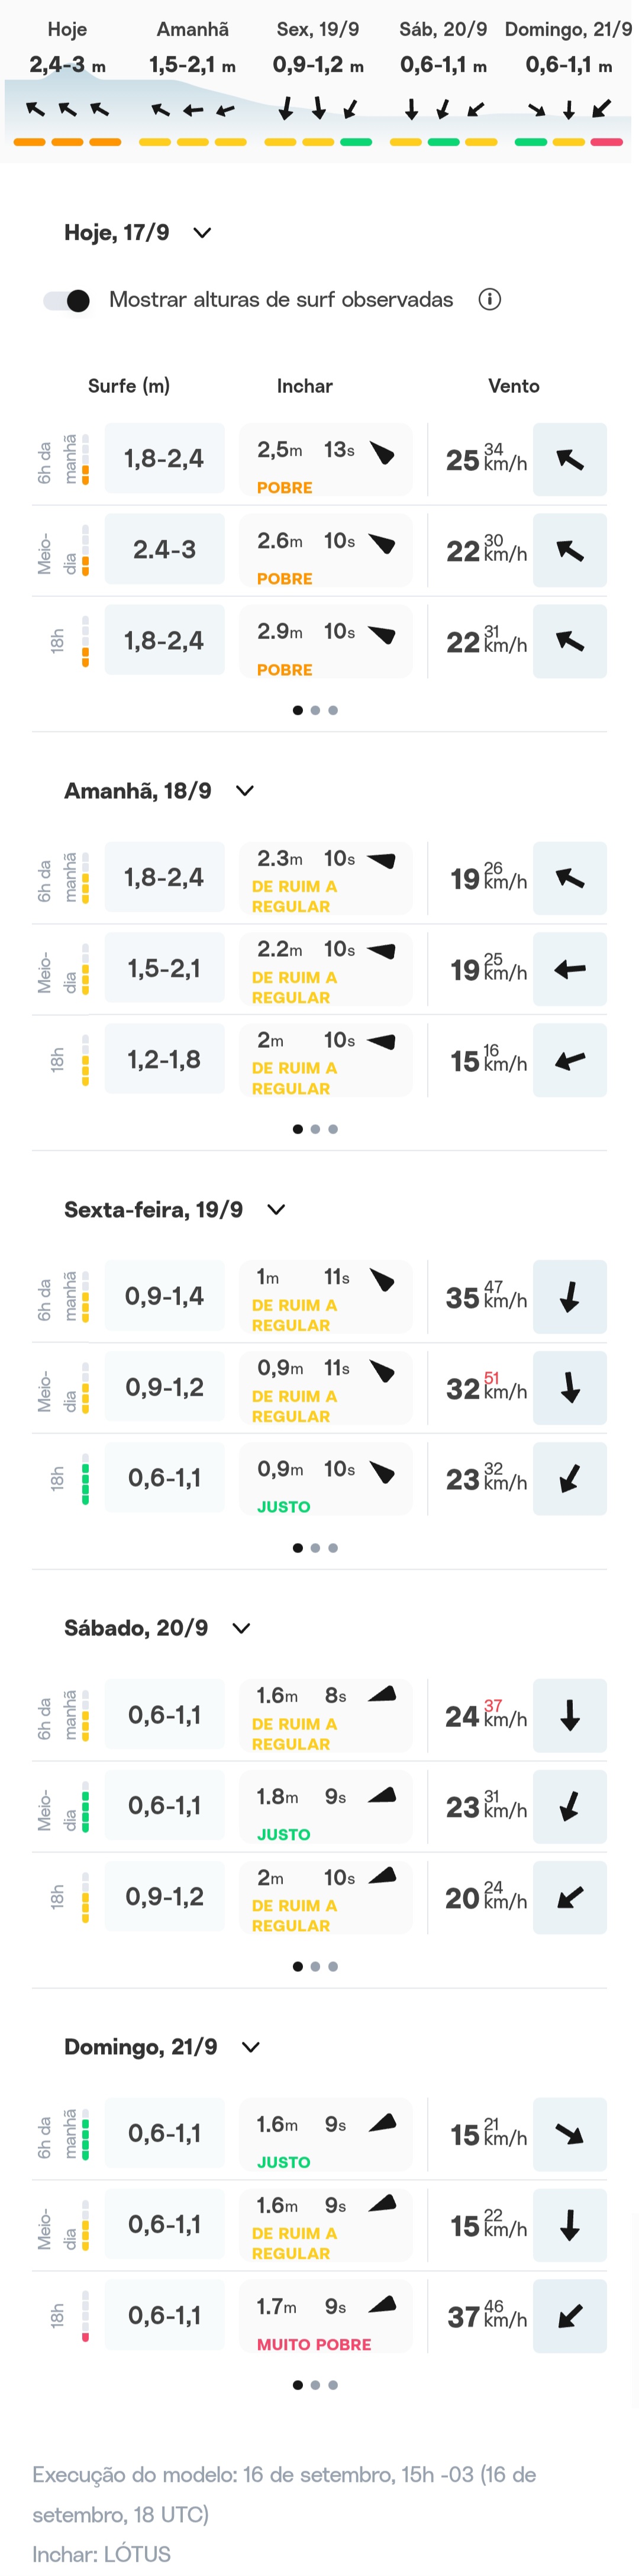Image resolution: width=639 pixels, height=2576 pixels.
Task: Collapse the Sábado, 20/9 section chevron
Action: [x=241, y=1628]
